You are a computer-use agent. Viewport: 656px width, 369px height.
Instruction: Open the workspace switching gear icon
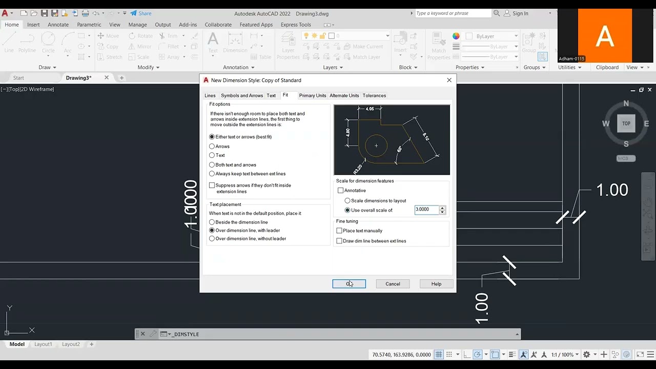[x=587, y=355]
